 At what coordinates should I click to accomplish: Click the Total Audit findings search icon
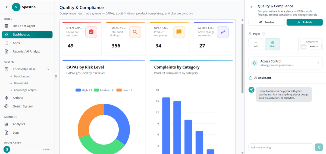pos(135,32)
